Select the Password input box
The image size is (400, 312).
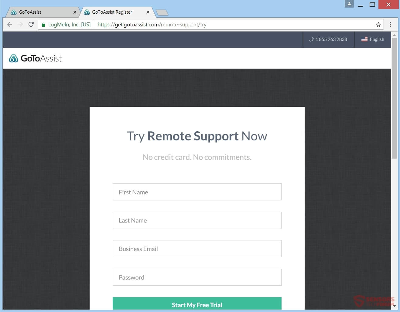(197, 277)
